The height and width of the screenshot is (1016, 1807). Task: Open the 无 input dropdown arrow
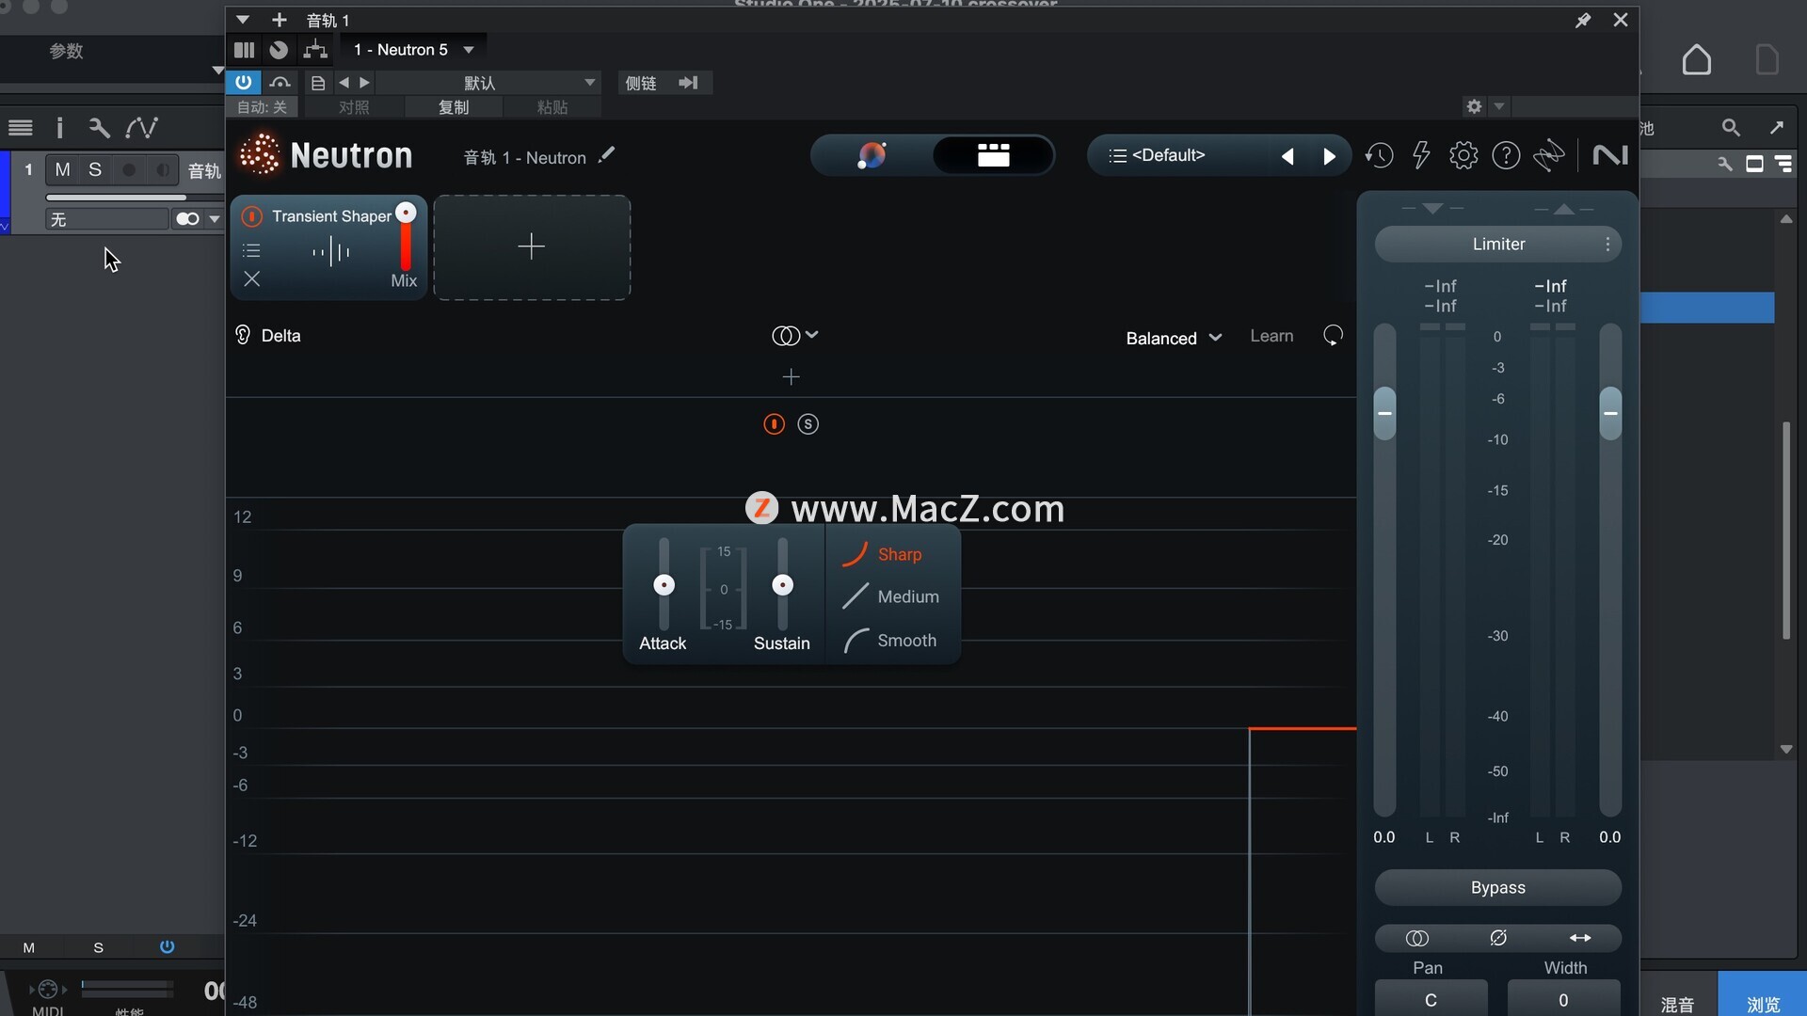(x=215, y=219)
